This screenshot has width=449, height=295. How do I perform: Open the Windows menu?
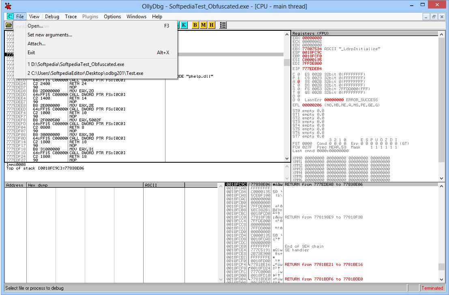click(136, 16)
